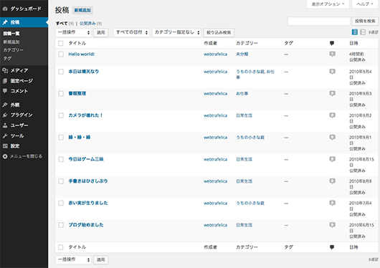The height and width of the screenshot is (268, 380).
Task: Expand ヘルプ help panel
Action: pyautogui.click(x=365, y=4)
